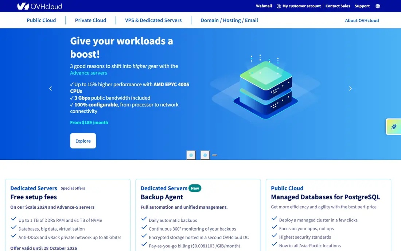Click Full automation and unified management text
The height and width of the screenshot is (251, 401).
[184, 207]
